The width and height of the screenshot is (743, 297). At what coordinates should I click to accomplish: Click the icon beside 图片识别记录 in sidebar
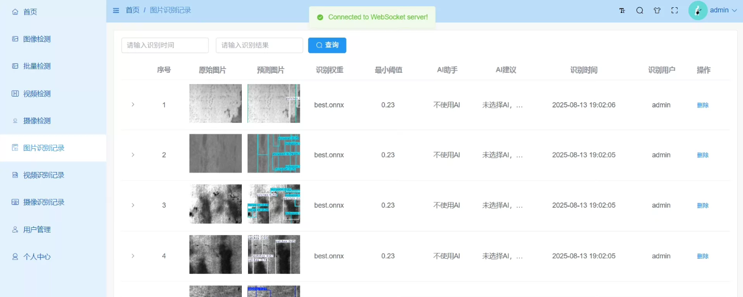coord(15,148)
